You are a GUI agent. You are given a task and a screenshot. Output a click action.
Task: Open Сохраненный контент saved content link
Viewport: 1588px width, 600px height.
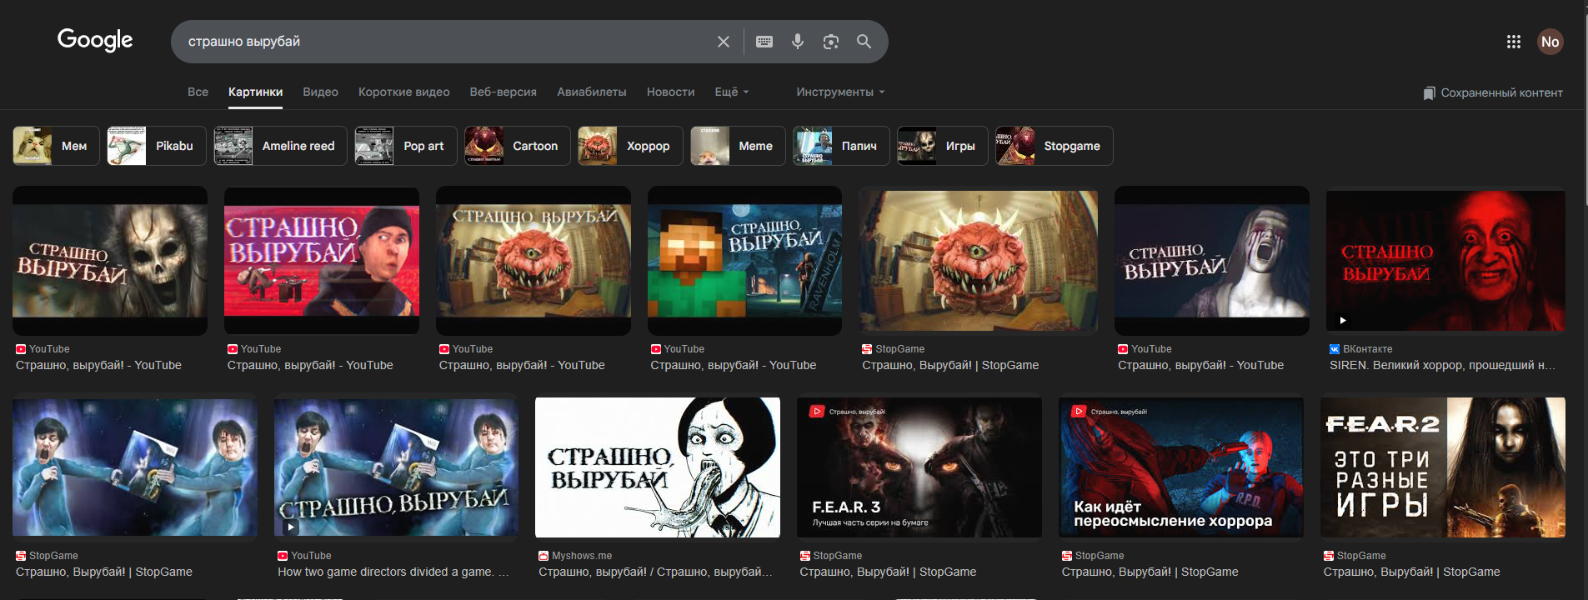click(x=1493, y=92)
